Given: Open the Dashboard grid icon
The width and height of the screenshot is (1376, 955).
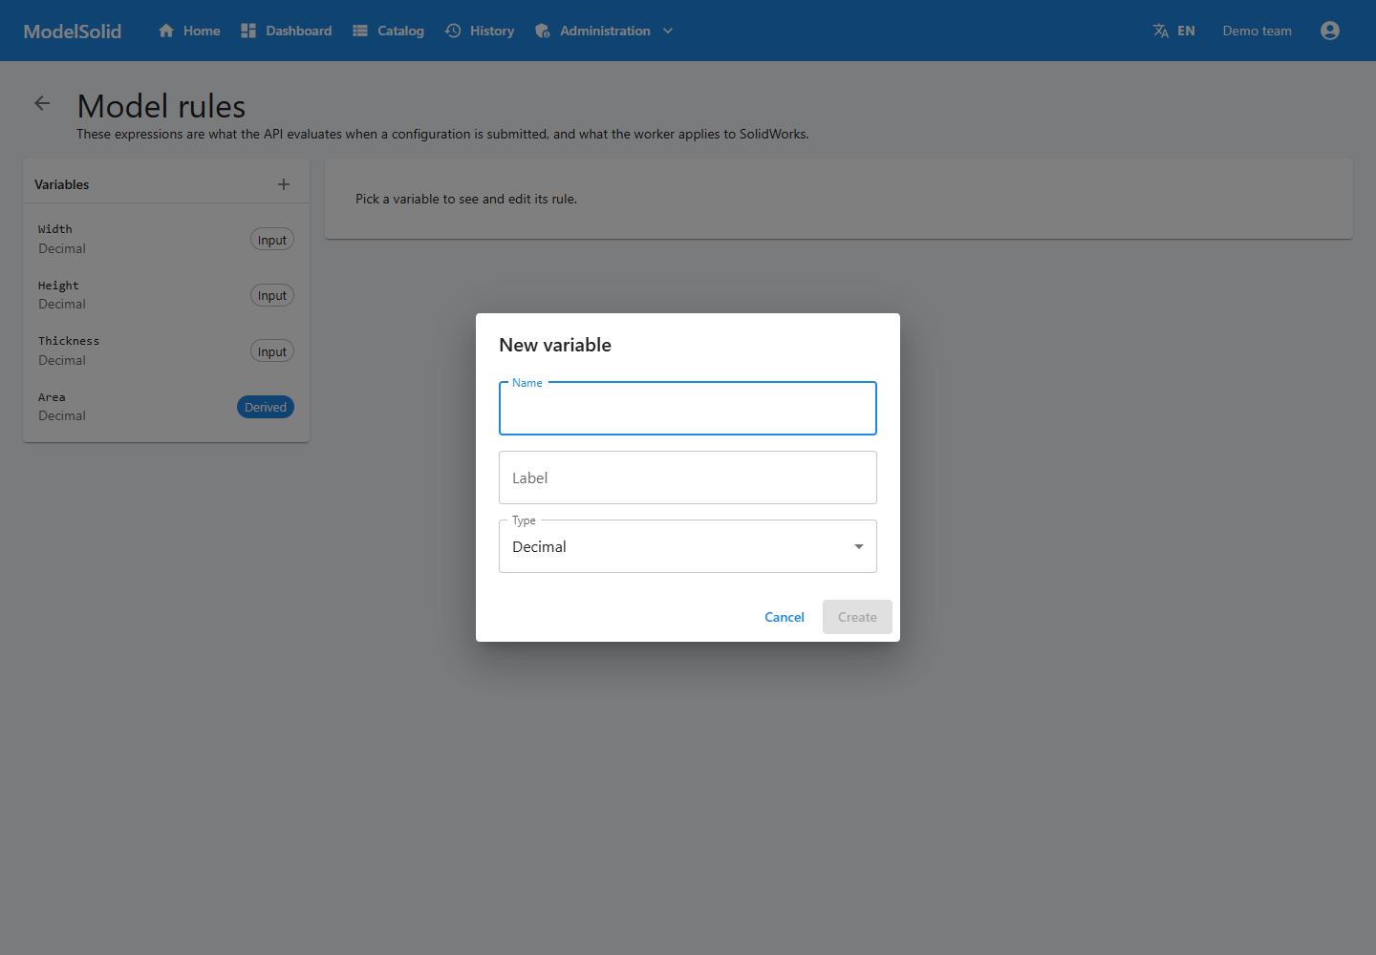Looking at the screenshot, I should 248,31.
